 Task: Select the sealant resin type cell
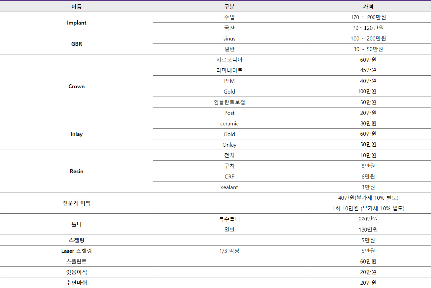click(x=229, y=187)
